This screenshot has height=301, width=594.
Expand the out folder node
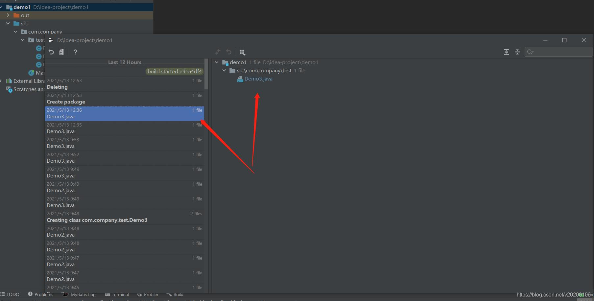click(x=8, y=15)
